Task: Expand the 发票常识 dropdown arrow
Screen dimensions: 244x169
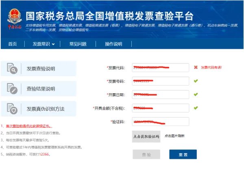Action: point(53,44)
